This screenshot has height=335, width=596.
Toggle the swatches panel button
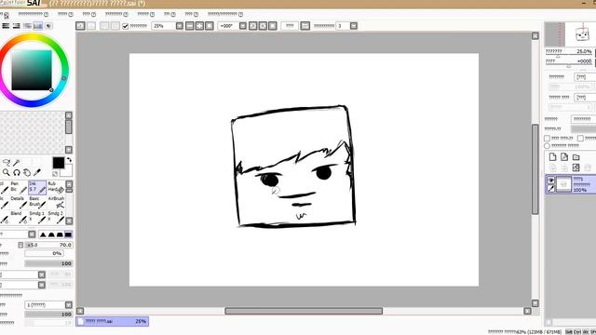point(37,26)
